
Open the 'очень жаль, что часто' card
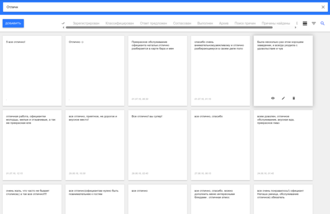point(32,199)
